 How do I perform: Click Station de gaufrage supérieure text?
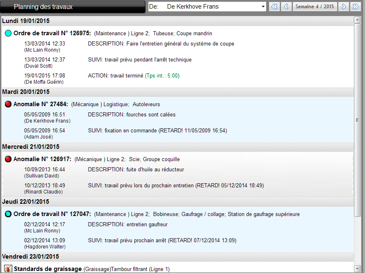pyautogui.click(x=264, y=214)
